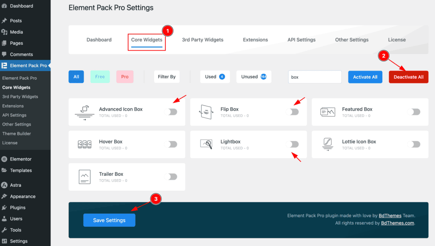435x246 pixels.
Task: Click the Lightbox widget icon
Action: point(206,144)
